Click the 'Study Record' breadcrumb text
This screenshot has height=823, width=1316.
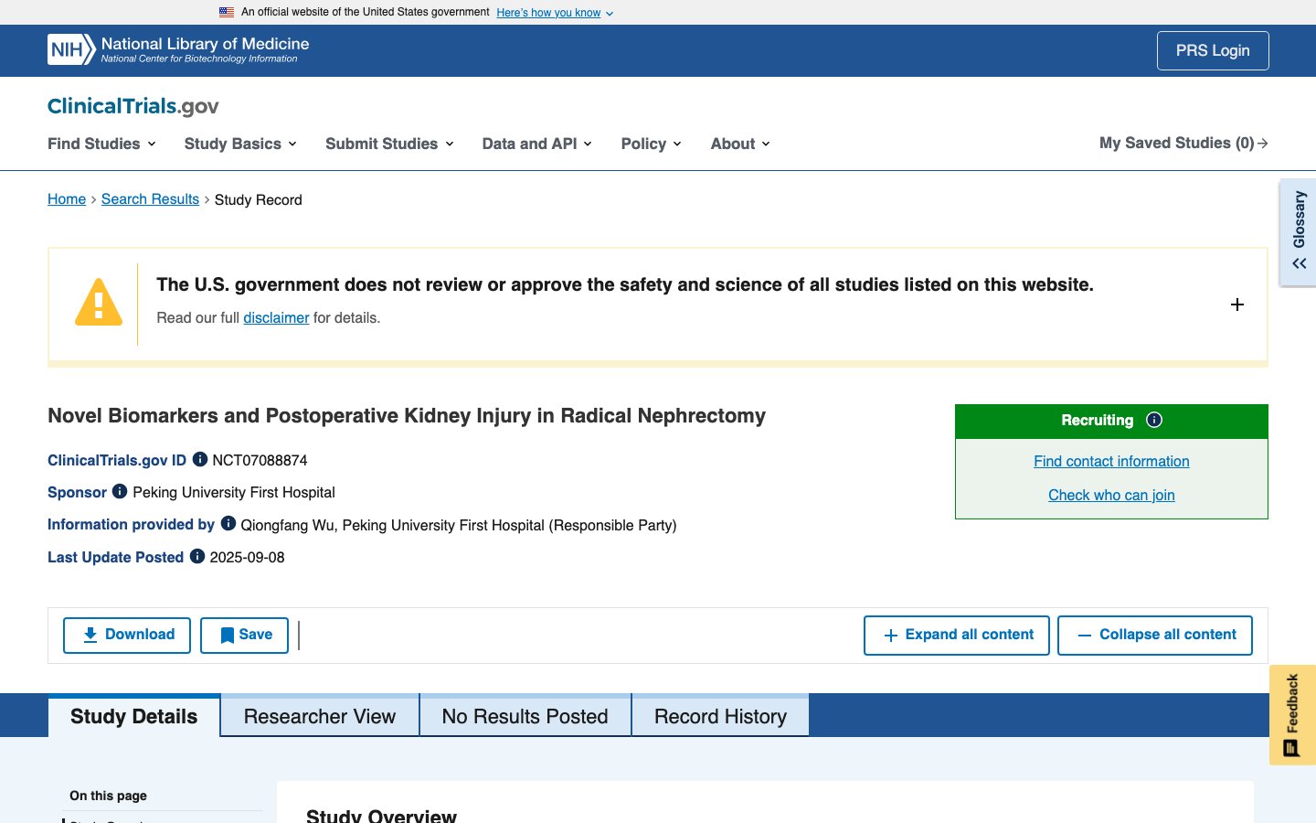pyautogui.click(x=258, y=199)
